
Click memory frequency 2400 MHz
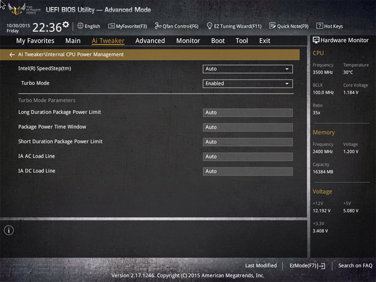pyautogui.click(x=323, y=151)
